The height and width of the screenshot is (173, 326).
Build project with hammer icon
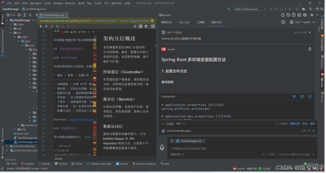pos(229,9)
